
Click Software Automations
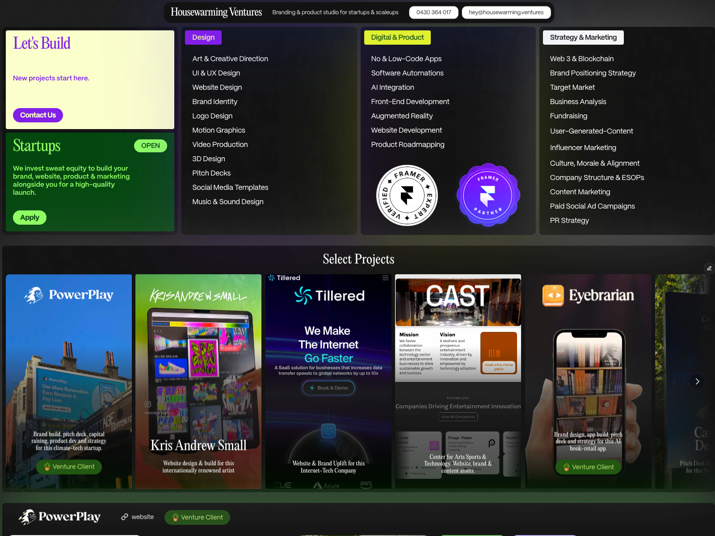(407, 73)
